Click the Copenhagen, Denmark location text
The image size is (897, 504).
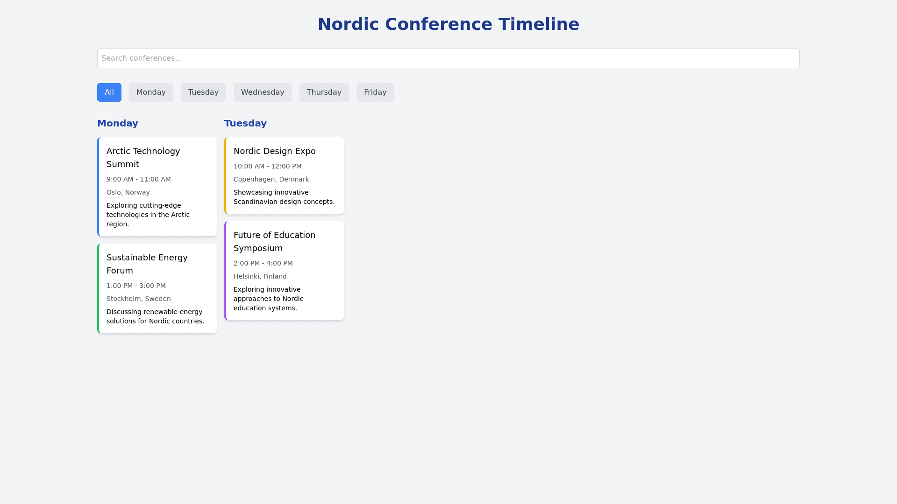click(271, 179)
